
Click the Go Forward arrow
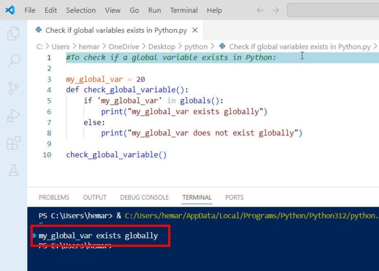(275, 10)
